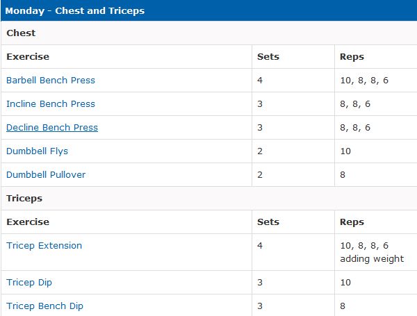
Task: Click the Exercise column header under Chest
Action: pyautogui.click(x=27, y=56)
